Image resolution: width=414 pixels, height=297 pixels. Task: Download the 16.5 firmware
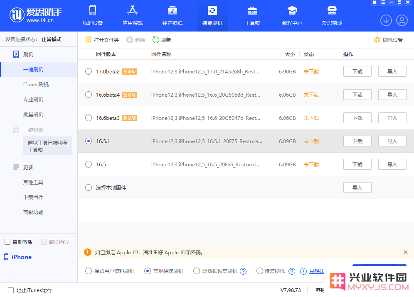(357, 164)
